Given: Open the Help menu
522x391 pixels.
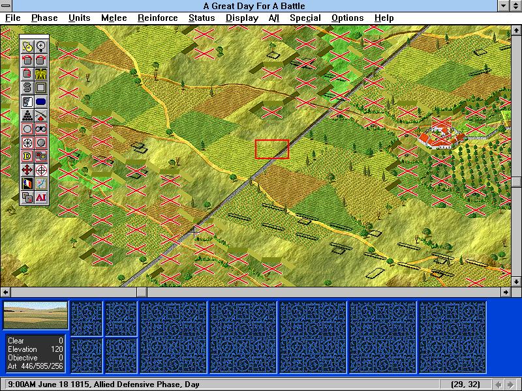Looking at the screenshot, I should [x=384, y=18].
